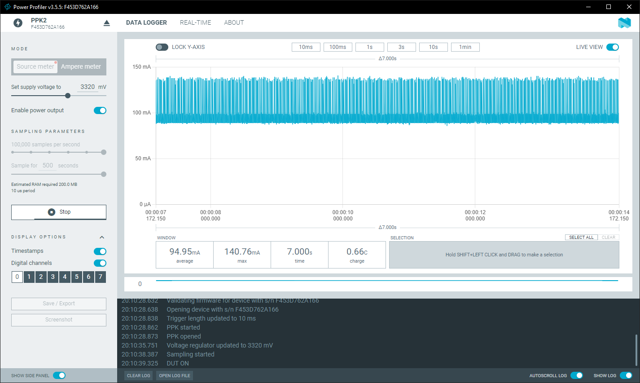Enable digital channel 3 box
The width and height of the screenshot is (640, 383).
tap(53, 277)
